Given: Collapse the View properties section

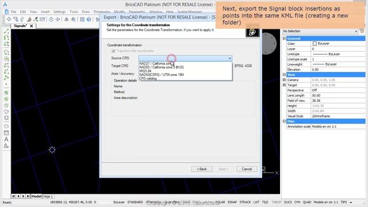Looking at the screenshot, I should [284, 75].
